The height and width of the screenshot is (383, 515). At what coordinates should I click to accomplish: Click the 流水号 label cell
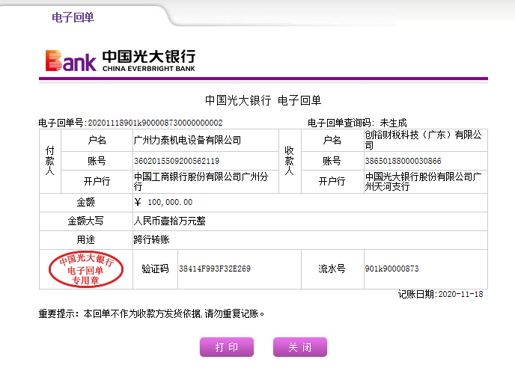pyautogui.click(x=332, y=269)
